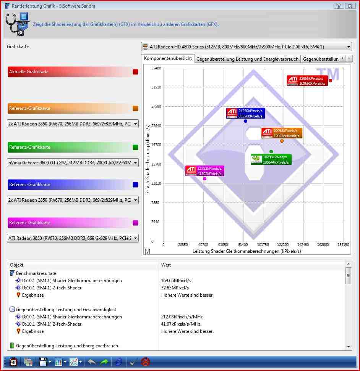360x371 pixels.
Task: Click the tab strip left arrow
Action: [x=342, y=58]
